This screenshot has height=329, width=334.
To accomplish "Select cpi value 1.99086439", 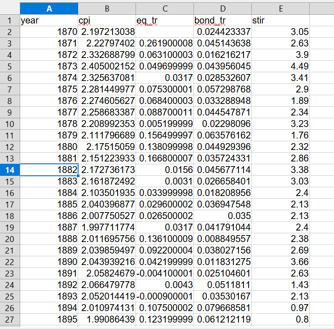I will pyautogui.click(x=107, y=320).
